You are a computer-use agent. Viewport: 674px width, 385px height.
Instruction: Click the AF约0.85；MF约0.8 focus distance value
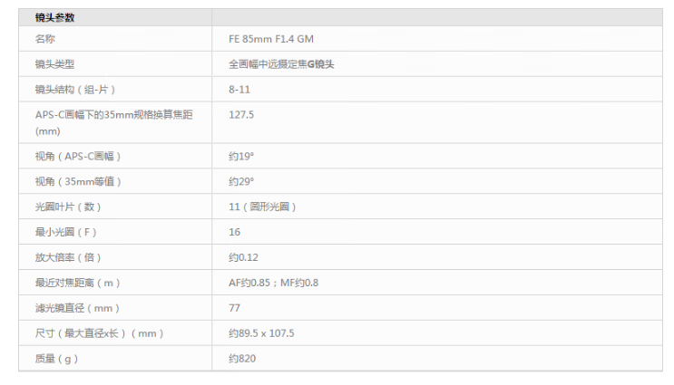(273, 283)
